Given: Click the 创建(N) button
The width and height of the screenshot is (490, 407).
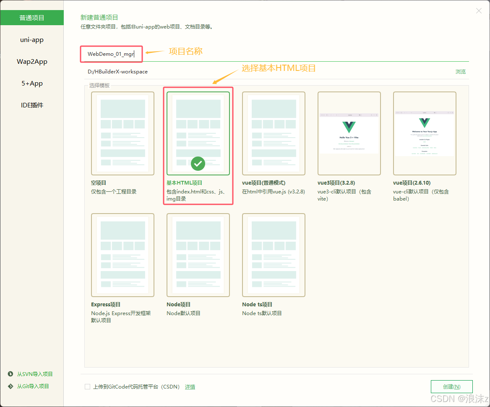Looking at the screenshot, I should (451, 387).
